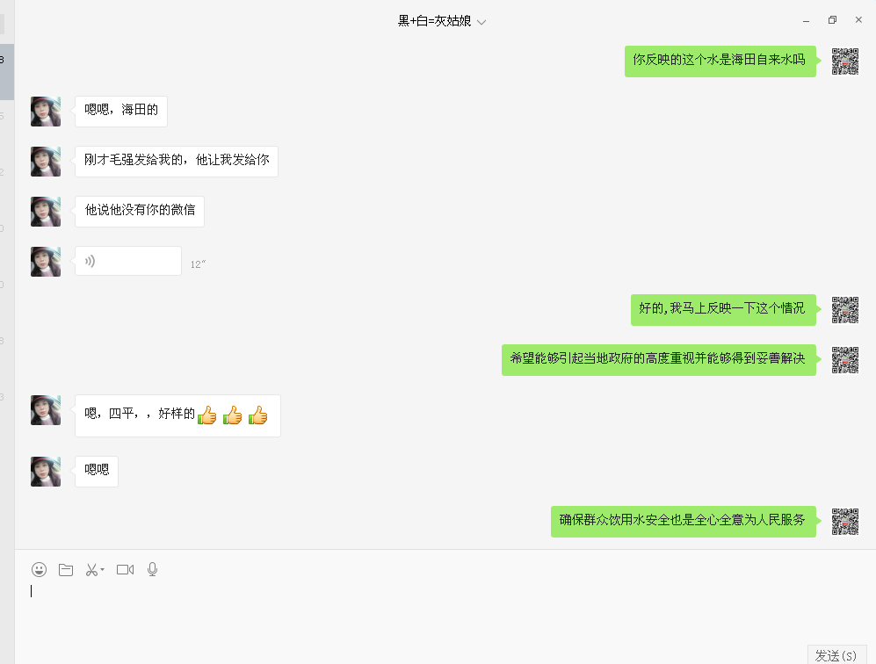The image size is (876, 664).
Task: Select message 刚才毛强发给我的，他让我发给你
Action: (177, 161)
